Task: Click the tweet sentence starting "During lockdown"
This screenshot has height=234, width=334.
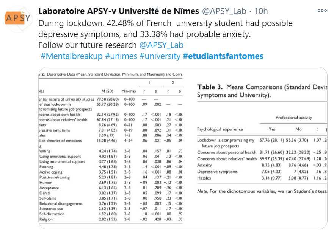Action: [x=165, y=23]
